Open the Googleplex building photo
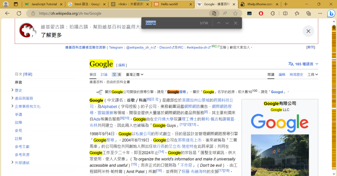This screenshot has width=337, height=176. pos(280,155)
